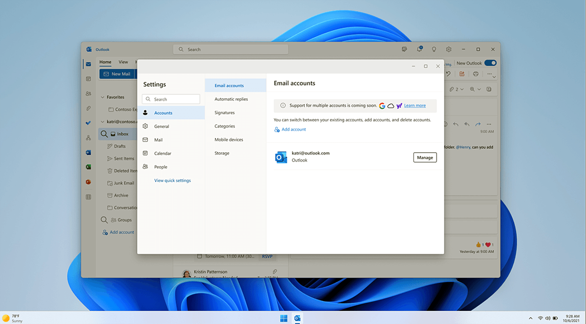Click the New Mail button
This screenshot has height=324, width=586.
tap(117, 74)
